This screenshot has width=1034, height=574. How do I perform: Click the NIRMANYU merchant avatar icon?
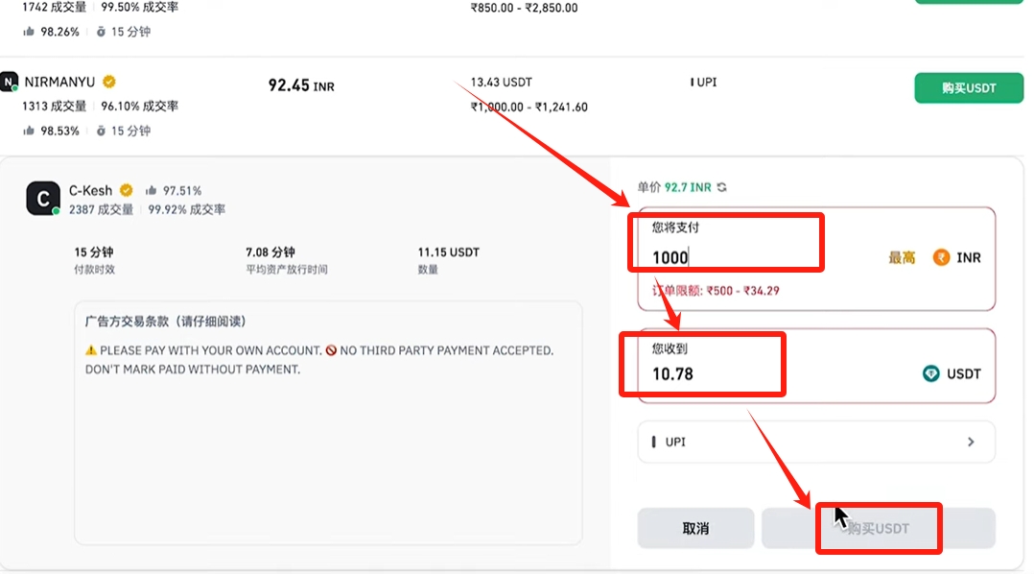[9, 82]
